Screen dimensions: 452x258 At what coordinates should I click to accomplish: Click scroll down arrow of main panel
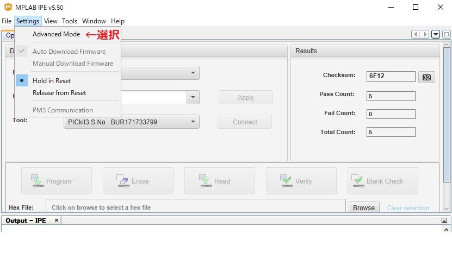tap(447, 209)
